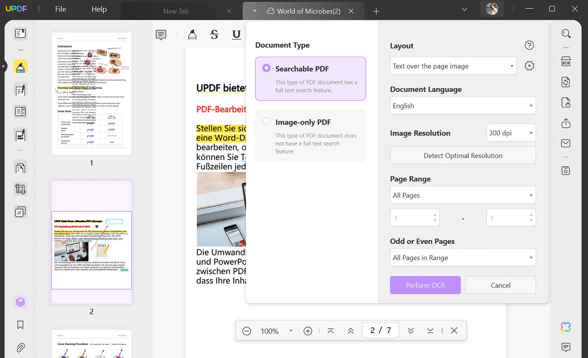
Task: Click the Cancel button
Action: coord(501,285)
